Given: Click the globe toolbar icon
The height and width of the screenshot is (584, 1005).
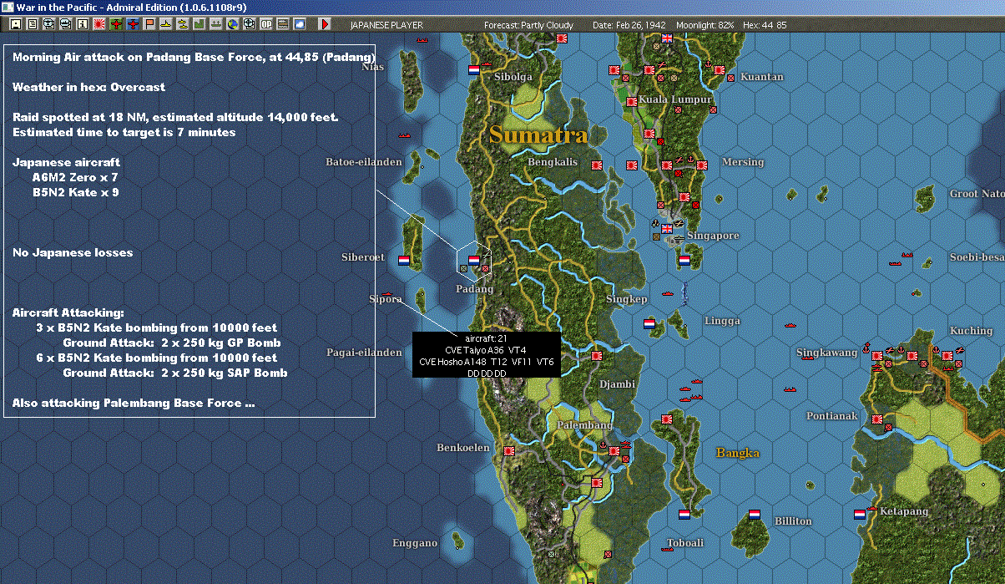Looking at the screenshot, I should point(233,24).
